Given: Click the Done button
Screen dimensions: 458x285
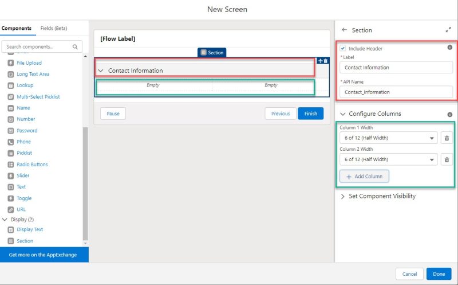Looking at the screenshot, I should (439, 274).
